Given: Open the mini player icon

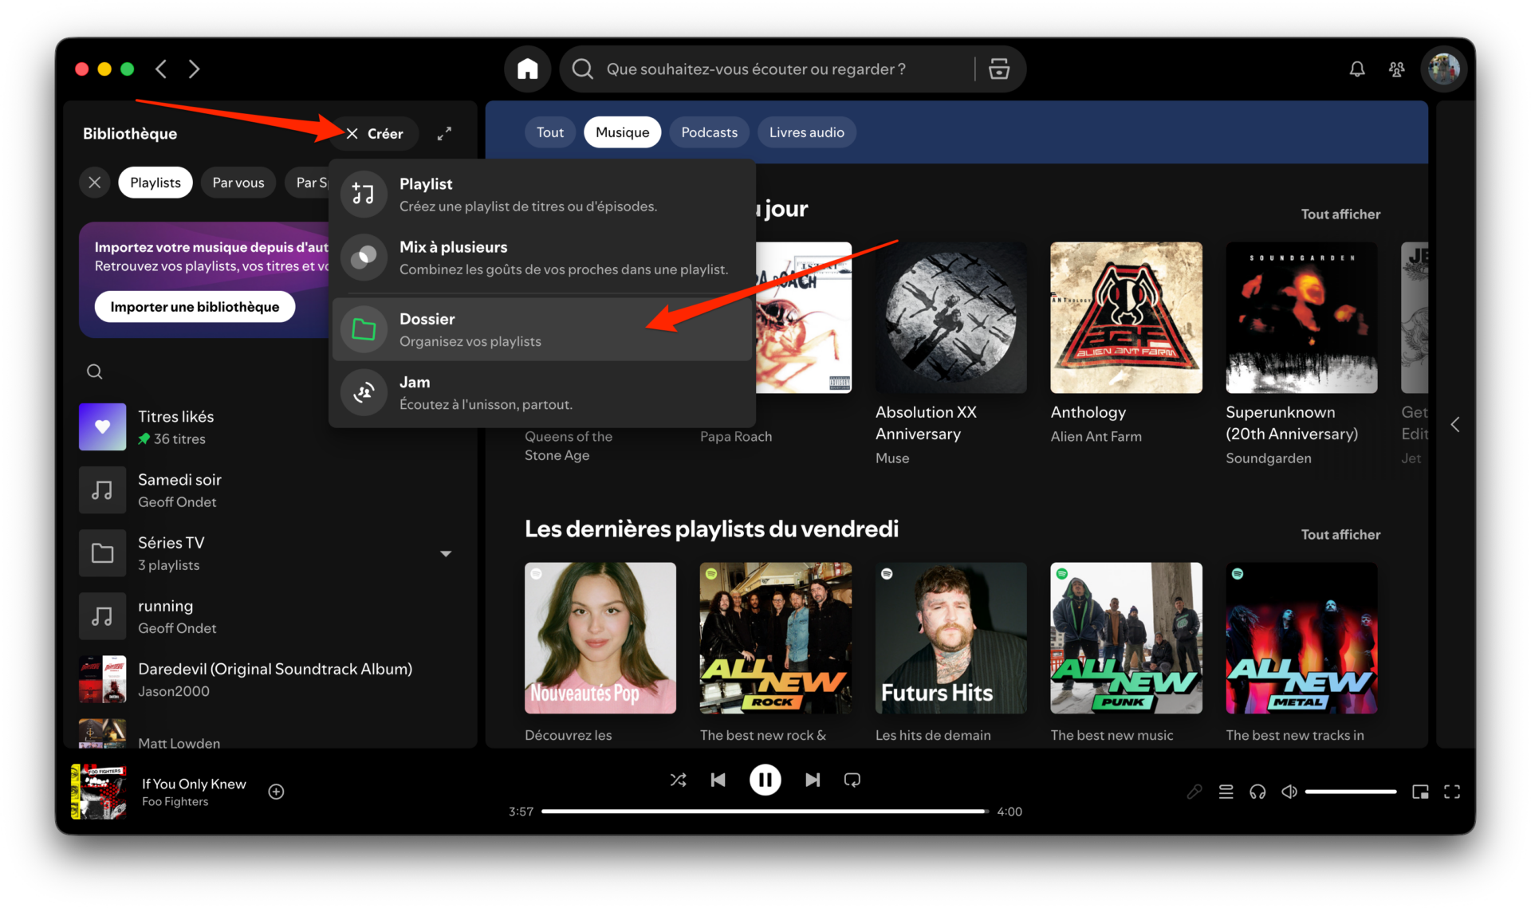Looking at the screenshot, I should pos(1420,792).
